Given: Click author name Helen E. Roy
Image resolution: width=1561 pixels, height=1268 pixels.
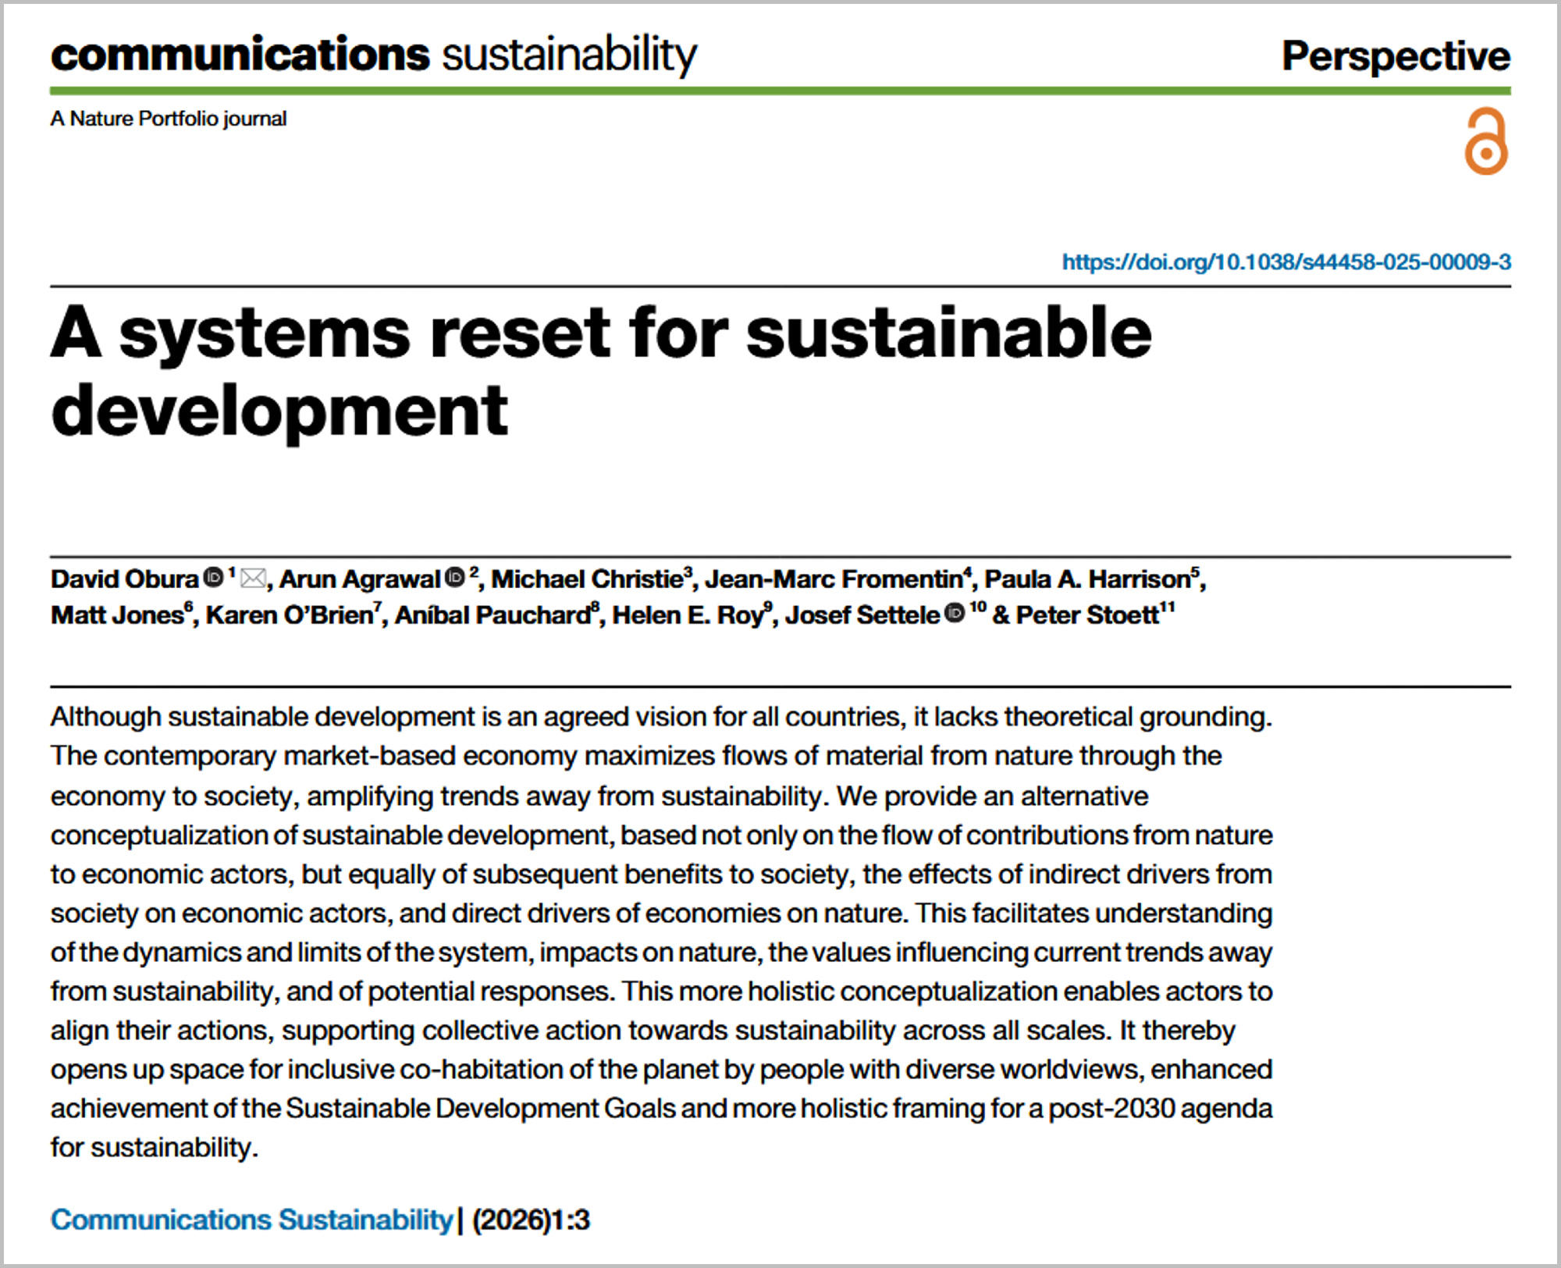Looking at the screenshot, I should point(687,615).
